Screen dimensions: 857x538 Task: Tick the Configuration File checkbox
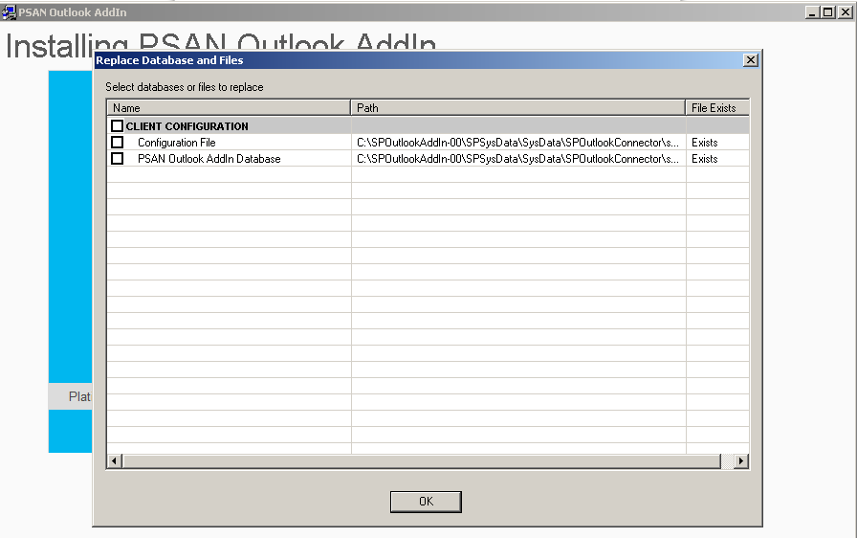(x=117, y=142)
